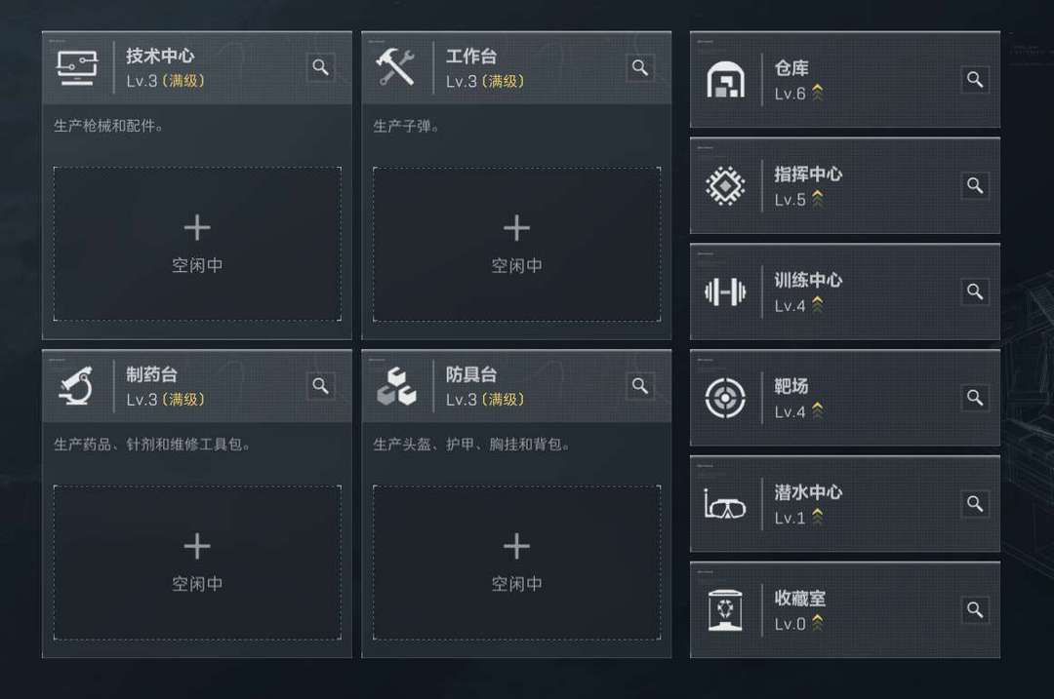1054x699 pixels.
Task: Click the 制药台 microscope icon
Action: [x=77, y=386]
